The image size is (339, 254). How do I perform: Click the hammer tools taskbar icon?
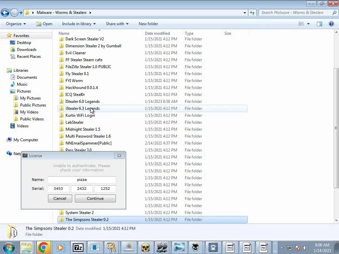pyautogui.click(x=112, y=247)
